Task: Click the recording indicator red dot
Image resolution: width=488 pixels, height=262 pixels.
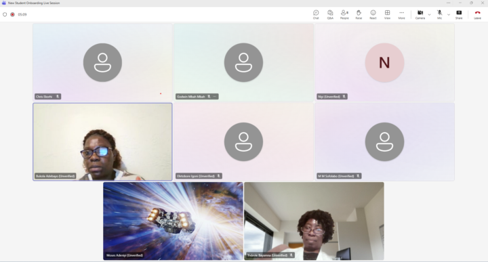Action: pos(12,15)
